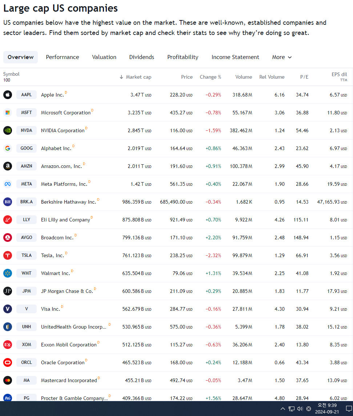Image resolution: width=353 pixels, height=416 pixels.
Task: Click Eli Lilly's 115.11 P/E value
Action: point(301,220)
